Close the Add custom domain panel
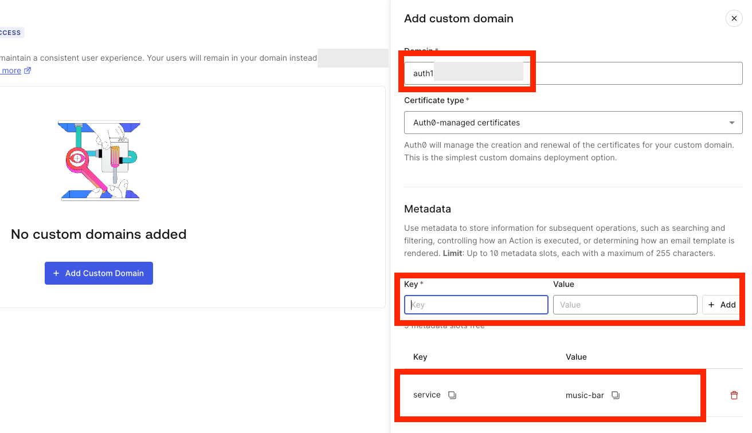Screen dimensions: 752x433 click(734, 19)
